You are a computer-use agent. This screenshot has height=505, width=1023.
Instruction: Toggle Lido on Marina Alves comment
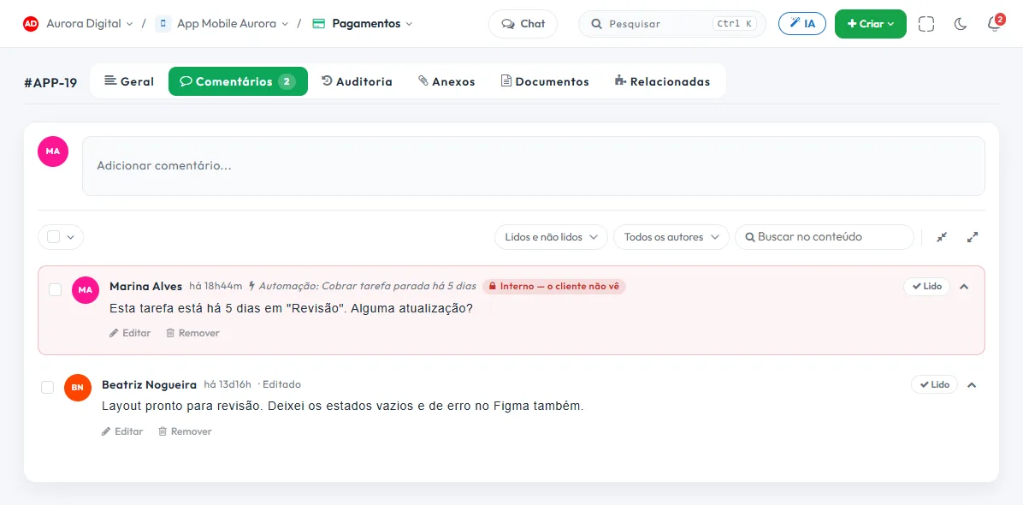tap(926, 286)
